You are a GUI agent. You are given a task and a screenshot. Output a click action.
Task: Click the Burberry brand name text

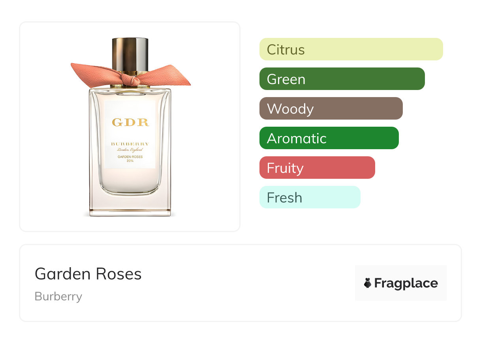(x=58, y=296)
